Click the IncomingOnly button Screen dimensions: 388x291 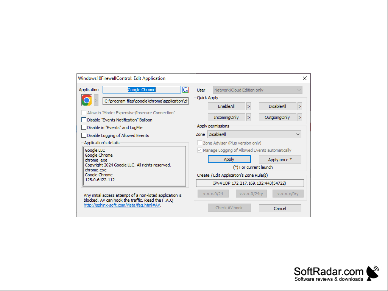226,117
